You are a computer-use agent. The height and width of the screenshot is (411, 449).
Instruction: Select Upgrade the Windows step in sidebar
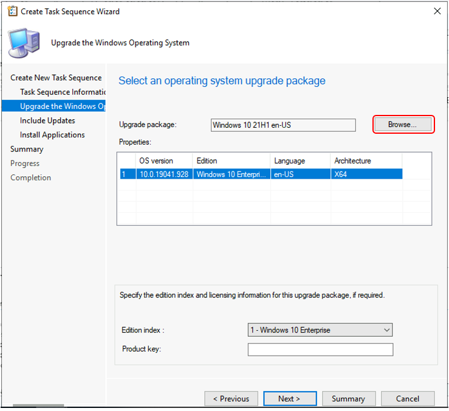tap(54, 106)
